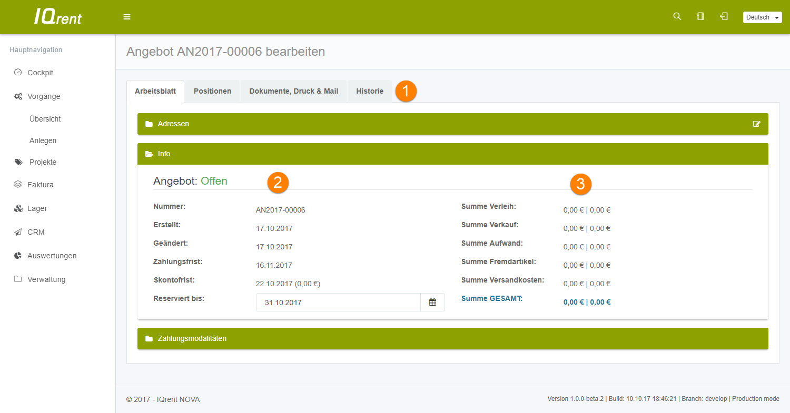Click the panel layout icon in header
790x413 pixels.
coord(700,16)
